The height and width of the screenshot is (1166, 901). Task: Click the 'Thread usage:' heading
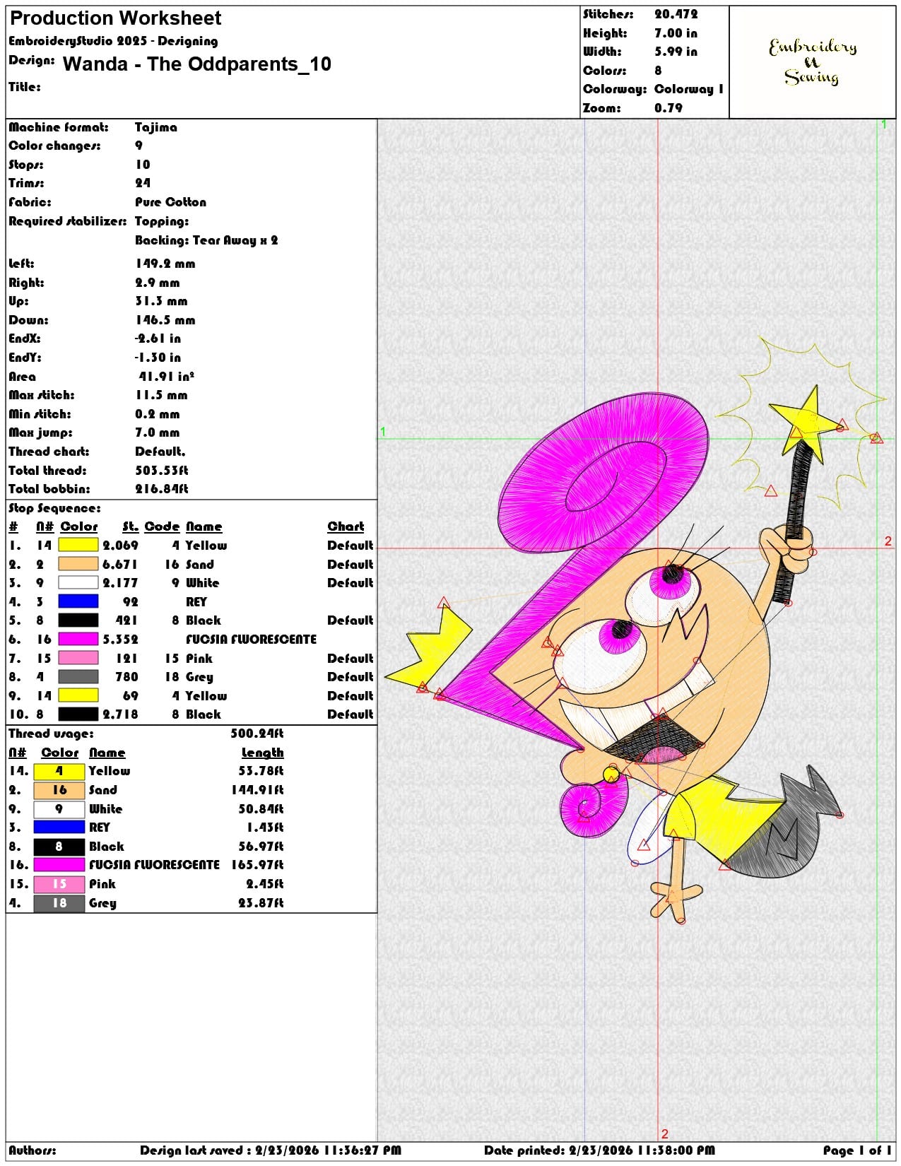pos(51,734)
